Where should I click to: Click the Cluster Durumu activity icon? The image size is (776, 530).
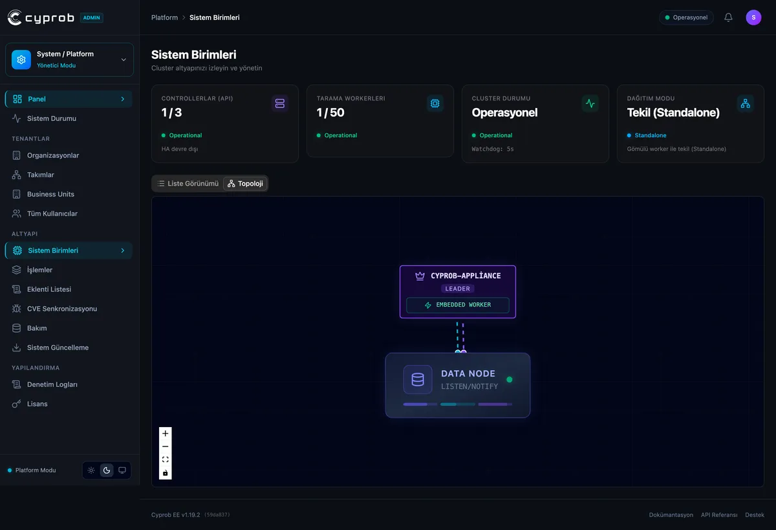tap(590, 104)
